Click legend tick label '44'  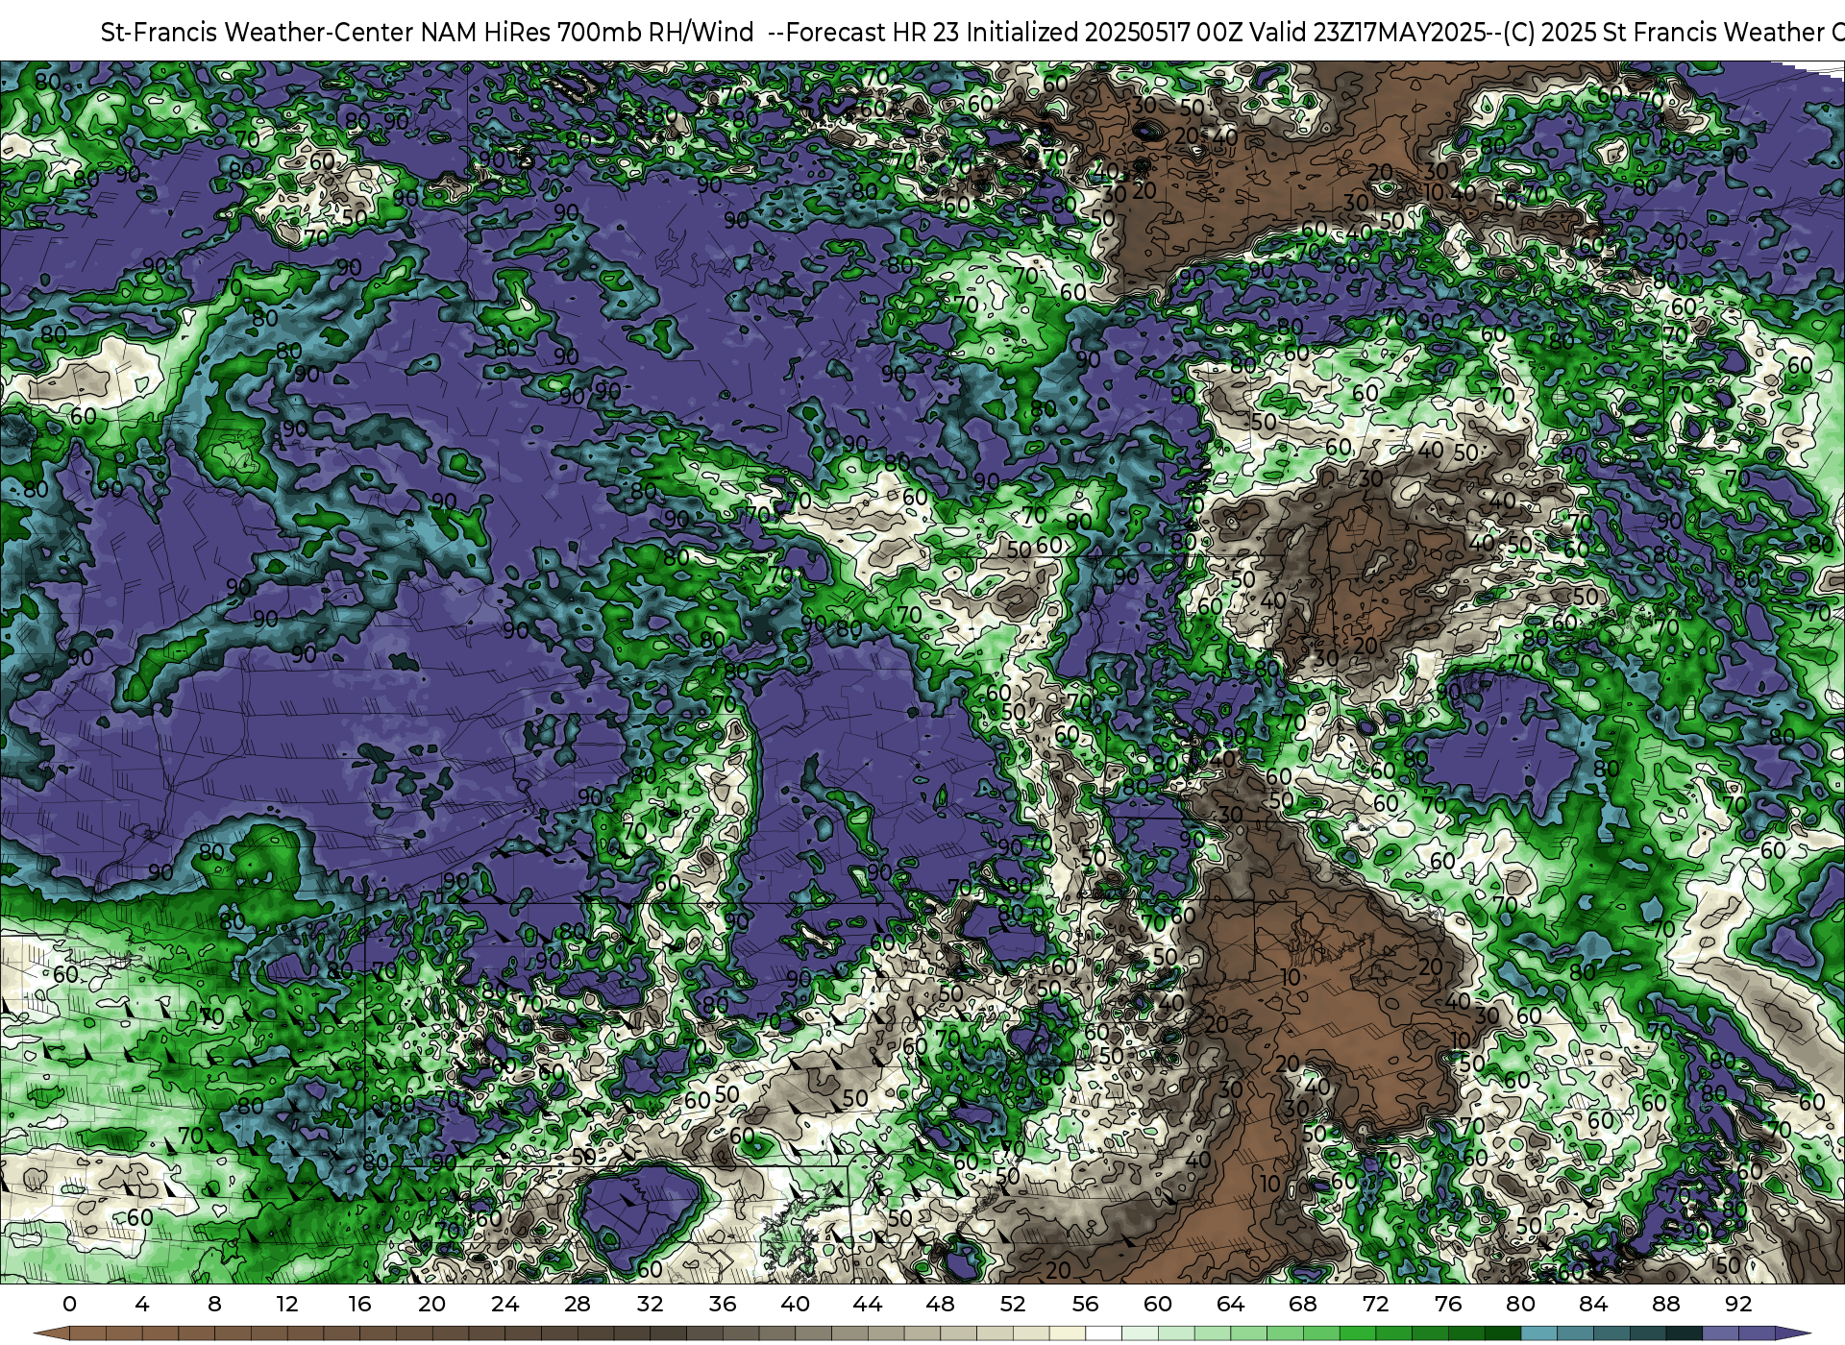pyautogui.click(x=868, y=1305)
